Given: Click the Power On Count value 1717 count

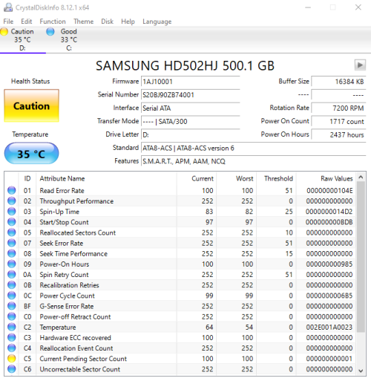Looking at the screenshot, I should pyautogui.click(x=338, y=122).
